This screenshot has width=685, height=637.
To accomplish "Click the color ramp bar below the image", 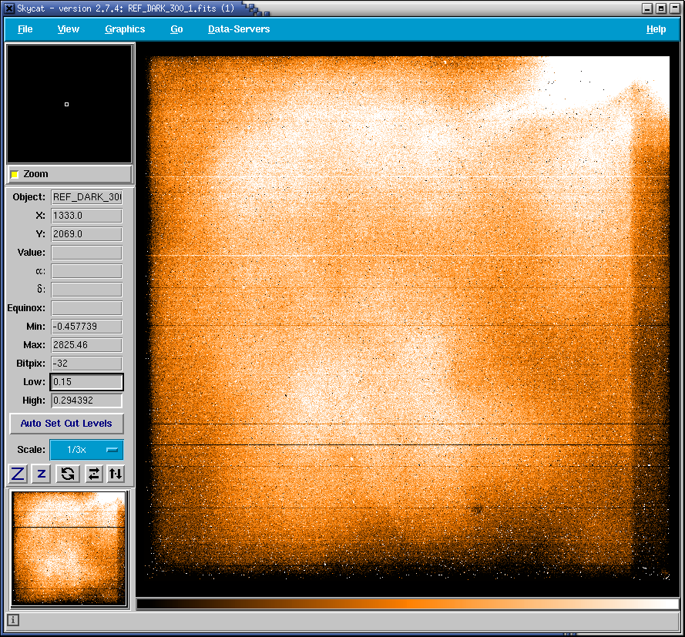I will click(408, 604).
